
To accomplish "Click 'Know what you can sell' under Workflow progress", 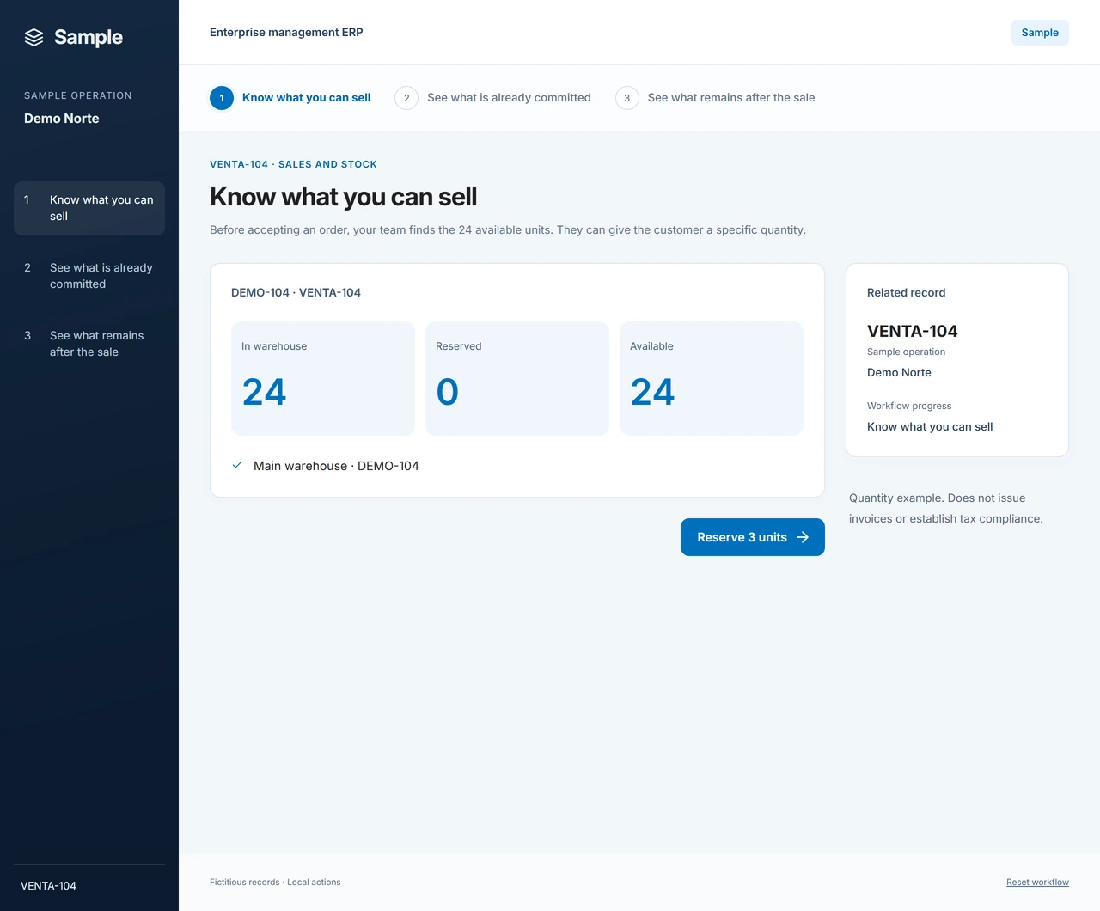I will click(930, 427).
